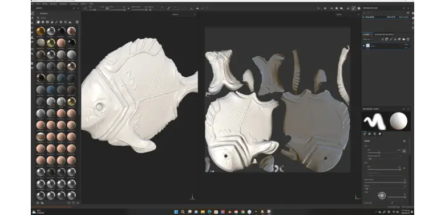Open the Brush properties section icon
445x215 pixels.
[x=365, y=134]
